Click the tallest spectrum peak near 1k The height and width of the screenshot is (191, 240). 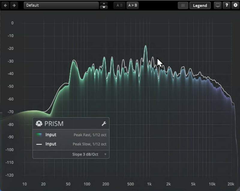(x=145, y=46)
